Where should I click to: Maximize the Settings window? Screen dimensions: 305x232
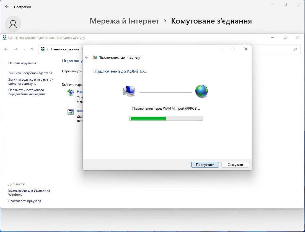click(285, 4)
